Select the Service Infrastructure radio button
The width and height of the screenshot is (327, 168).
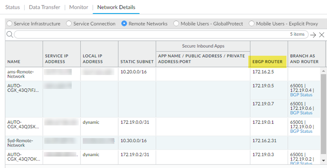[10, 24]
